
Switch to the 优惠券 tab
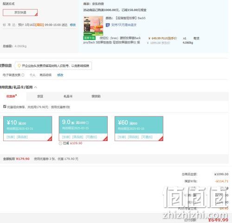click(x=11, y=96)
